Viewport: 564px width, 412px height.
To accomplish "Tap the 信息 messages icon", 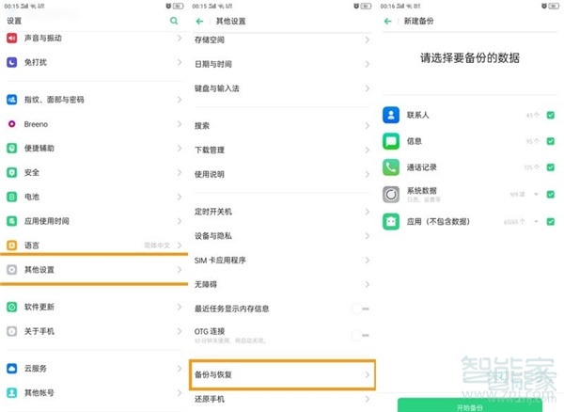I will point(391,141).
